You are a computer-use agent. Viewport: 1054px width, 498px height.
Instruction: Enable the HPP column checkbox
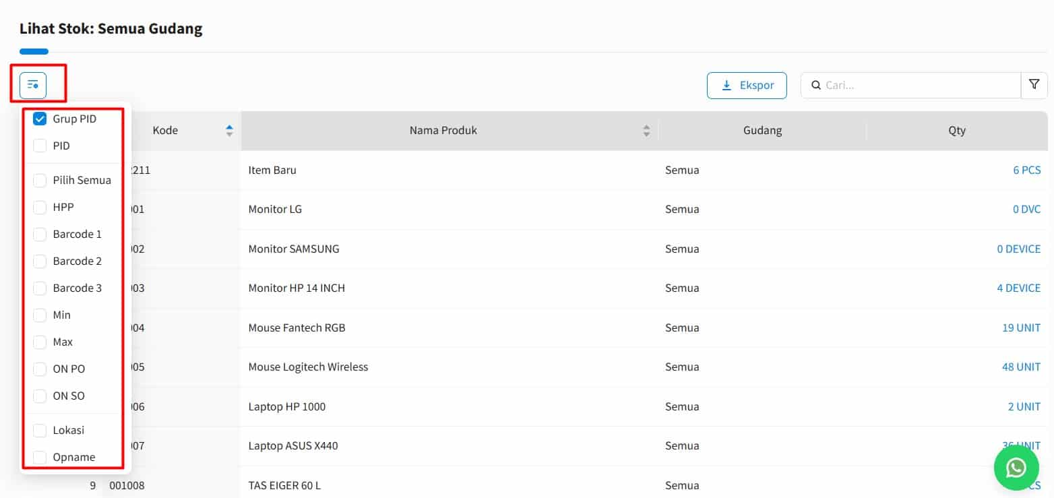pos(39,207)
